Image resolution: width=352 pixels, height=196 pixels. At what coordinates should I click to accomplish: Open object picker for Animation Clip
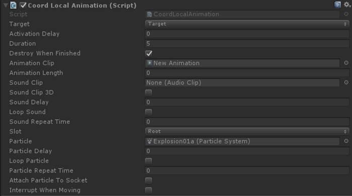coord(346,63)
